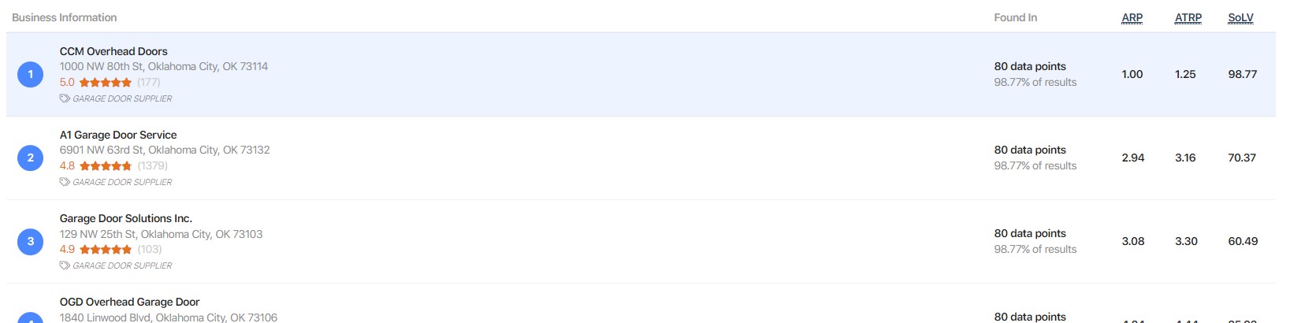Screen dimensions: 1290x323
Task: Click Garage Door Solutions Inc. star rating
Action: pyautogui.click(x=106, y=249)
